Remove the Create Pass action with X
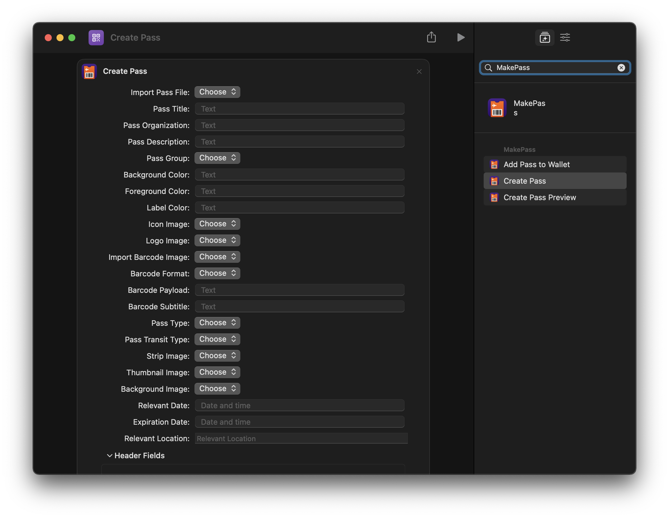669x518 pixels. pyautogui.click(x=419, y=72)
